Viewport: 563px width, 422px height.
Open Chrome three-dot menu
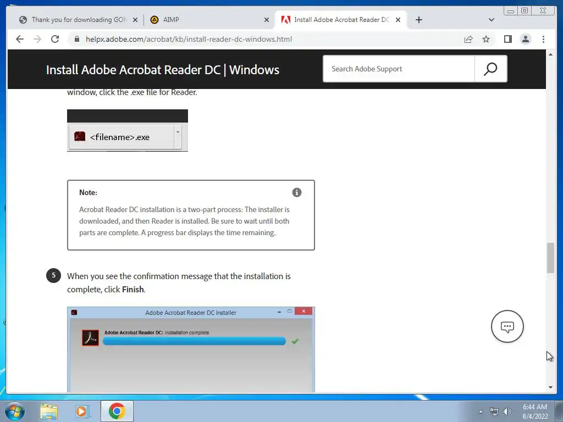[x=543, y=39]
